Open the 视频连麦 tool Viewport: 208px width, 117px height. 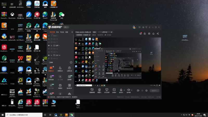[51, 77]
